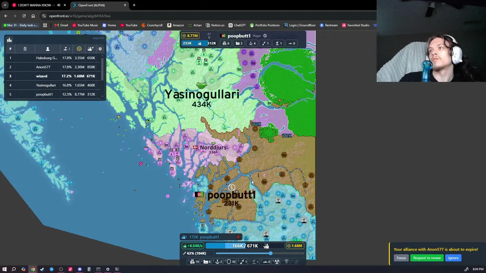Select wizard row in leaderboard

(53, 76)
